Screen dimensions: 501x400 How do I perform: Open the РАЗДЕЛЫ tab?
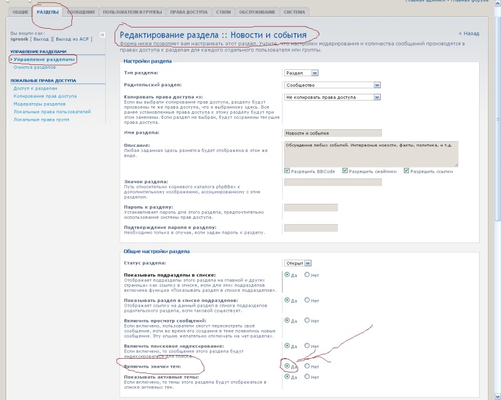pos(48,12)
